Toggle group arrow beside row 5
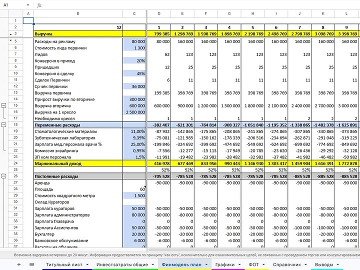360x270 pixels. (10, 40)
